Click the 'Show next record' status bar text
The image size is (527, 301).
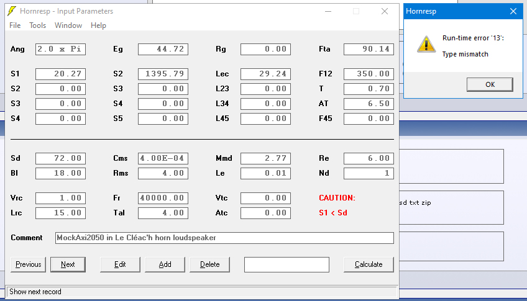35,292
